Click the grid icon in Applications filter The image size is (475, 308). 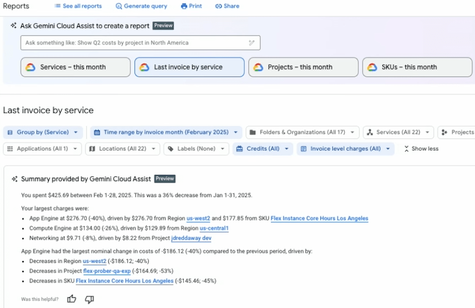point(10,149)
